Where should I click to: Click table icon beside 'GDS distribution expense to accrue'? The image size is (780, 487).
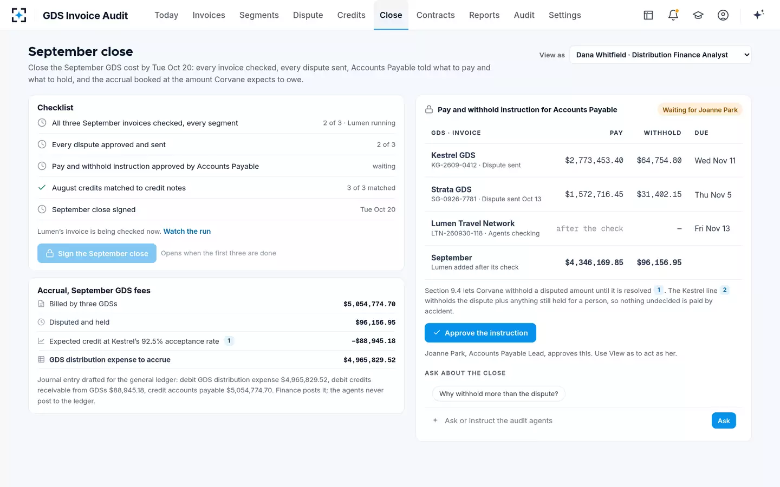click(41, 360)
